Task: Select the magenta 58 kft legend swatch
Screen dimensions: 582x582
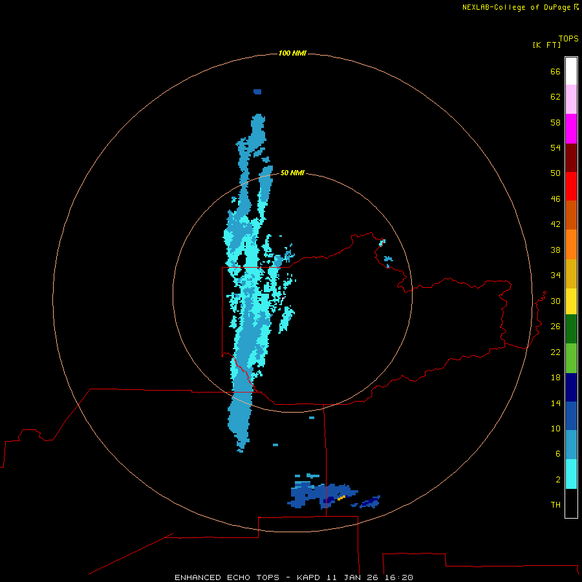Action: (571, 129)
